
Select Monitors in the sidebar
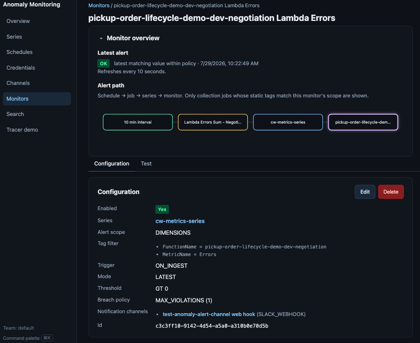(x=37, y=99)
